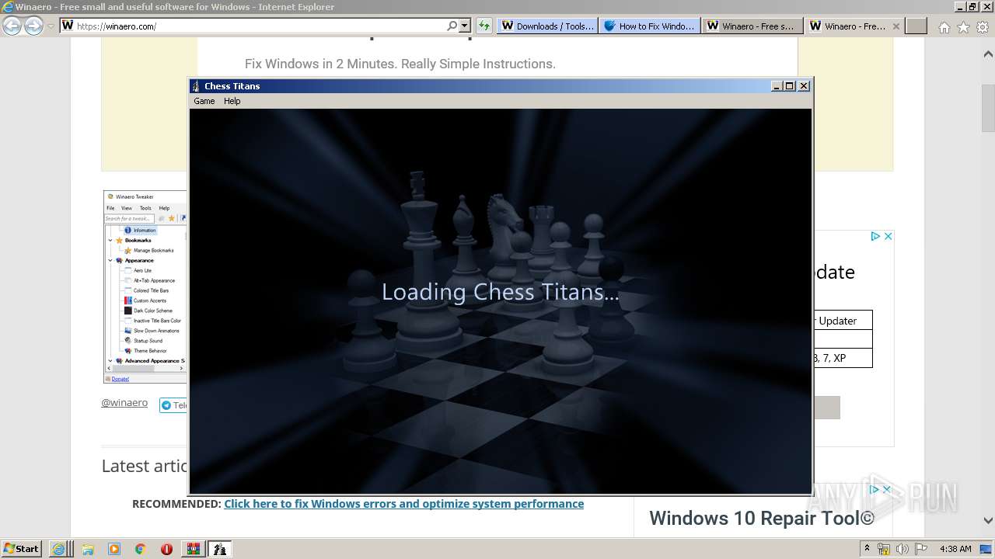Click the Windows 10 Repair Tool heading
The height and width of the screenshot is (559, 995).
762,518
